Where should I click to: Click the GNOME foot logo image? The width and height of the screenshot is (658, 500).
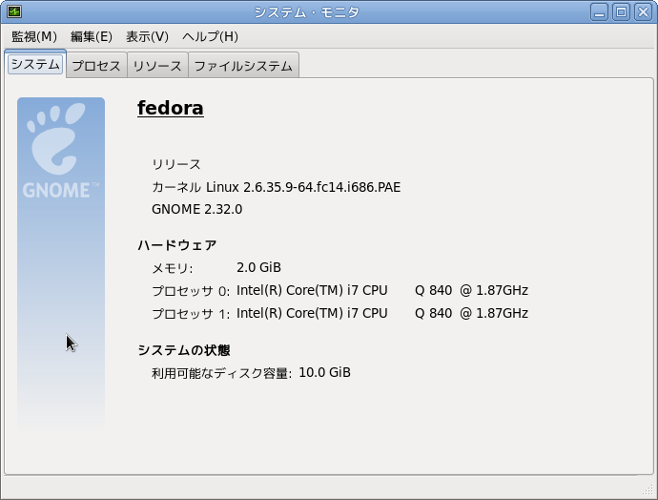(61, 264)
